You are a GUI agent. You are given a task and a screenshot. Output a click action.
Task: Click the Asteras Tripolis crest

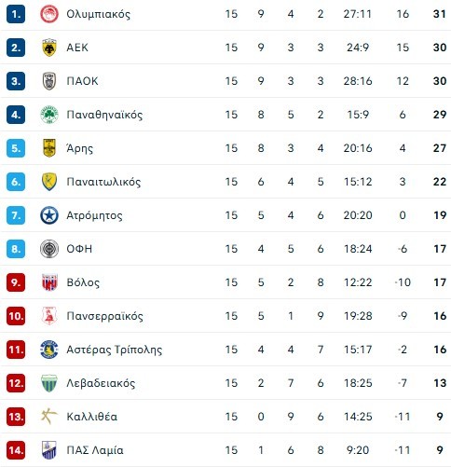pos(49,350)
